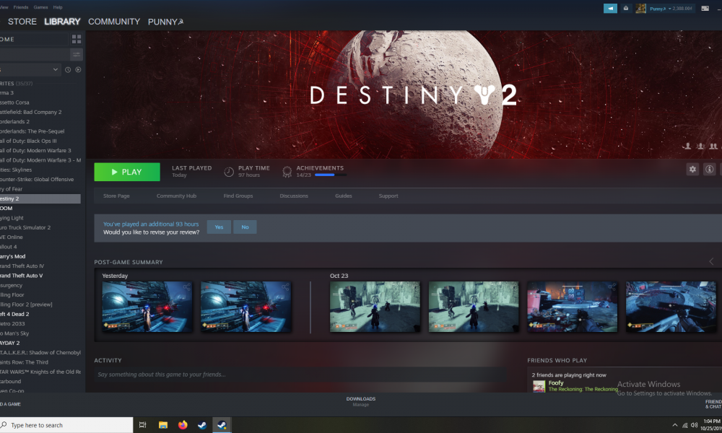Click No to decline review revision

pyautogui.click(x=245, y=227)
